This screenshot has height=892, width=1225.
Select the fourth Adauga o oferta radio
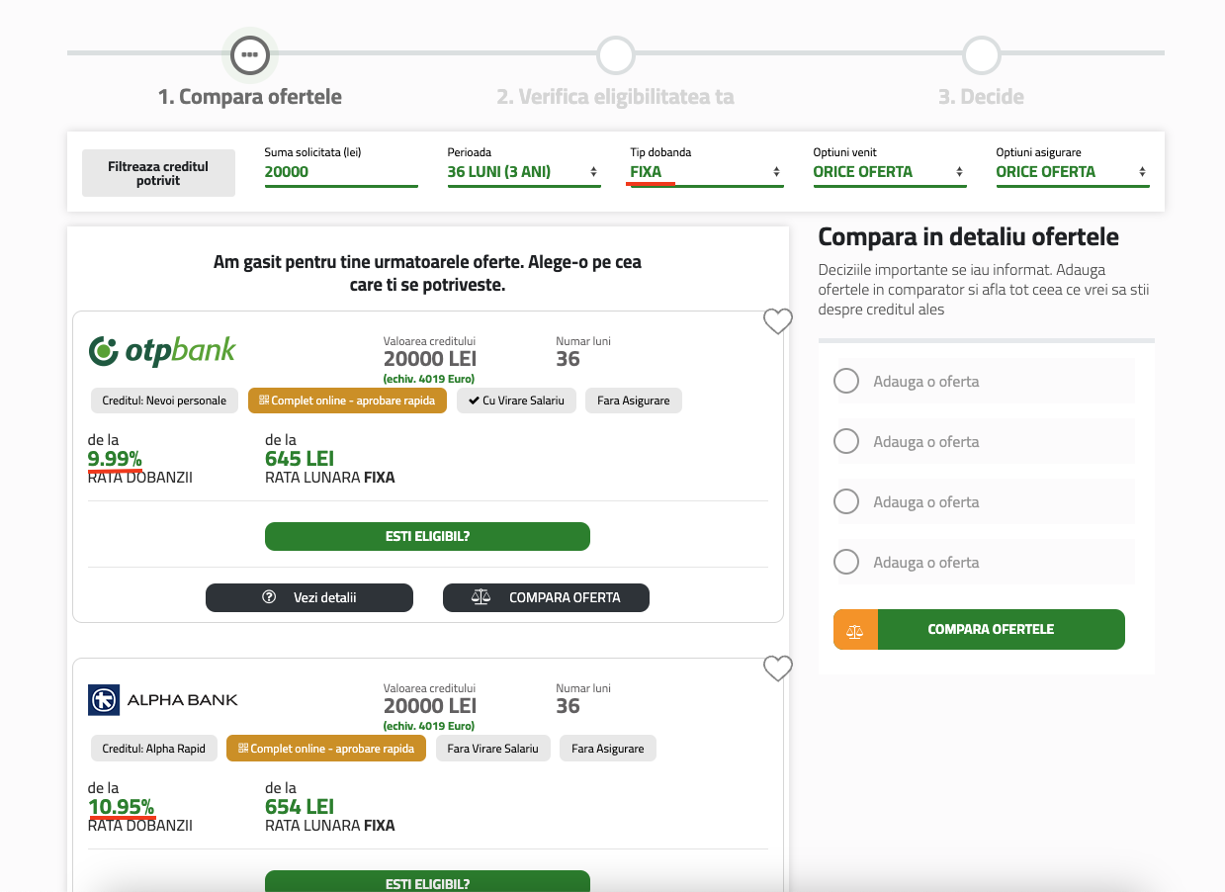tap(846, 562)
